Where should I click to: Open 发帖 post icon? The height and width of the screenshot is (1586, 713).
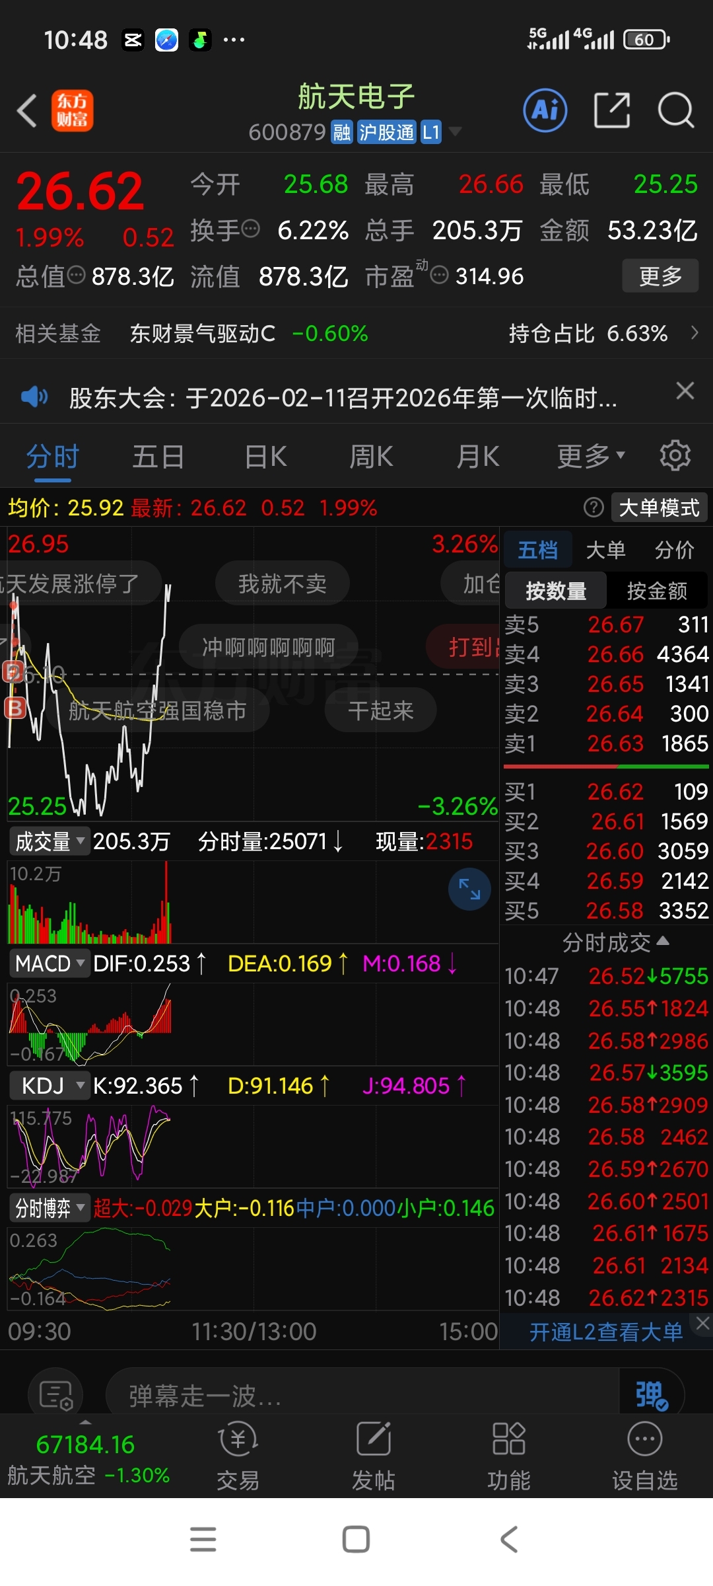point(374,1456)
